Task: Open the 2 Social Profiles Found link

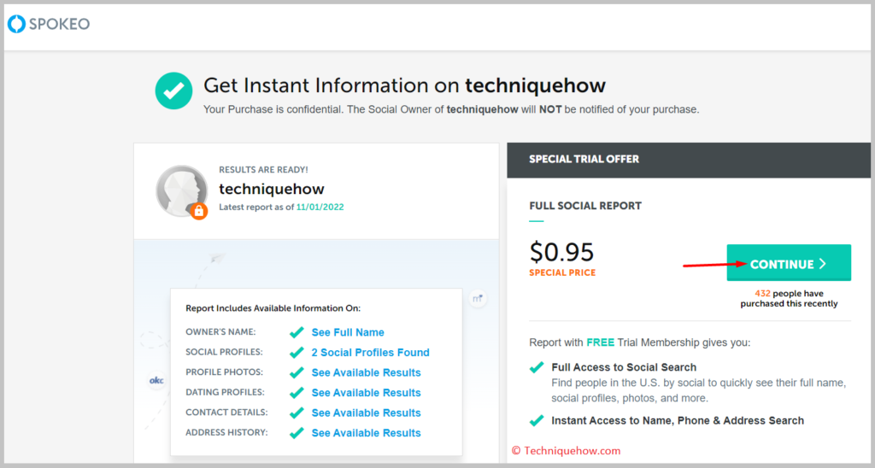Action: (x=371, y=353)
